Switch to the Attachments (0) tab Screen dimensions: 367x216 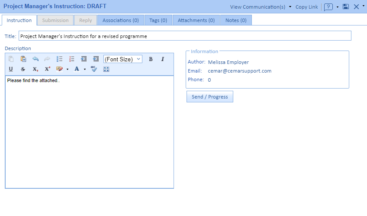click(x=196, y=20)
